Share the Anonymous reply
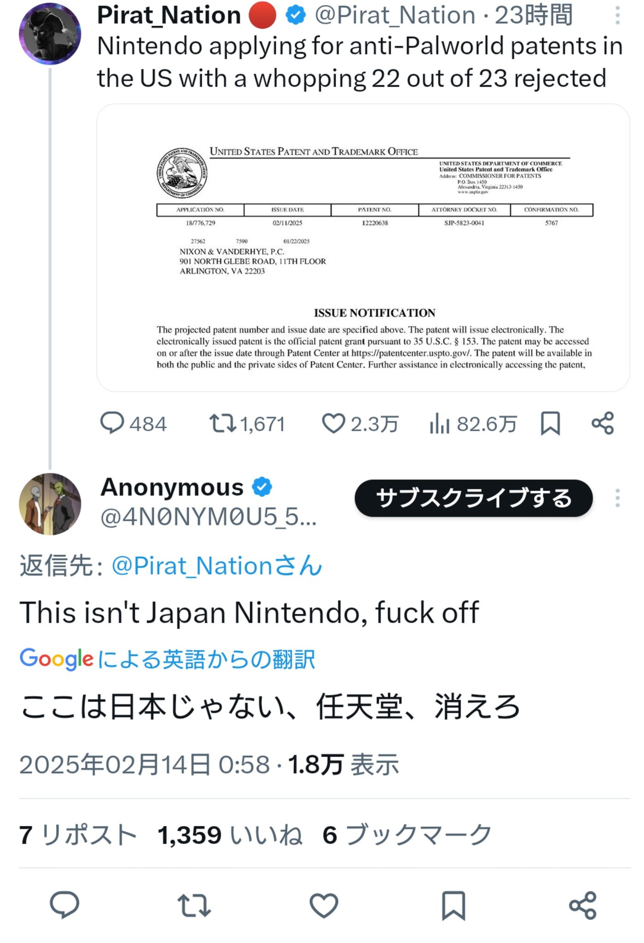644x943 pixels. 583,905
